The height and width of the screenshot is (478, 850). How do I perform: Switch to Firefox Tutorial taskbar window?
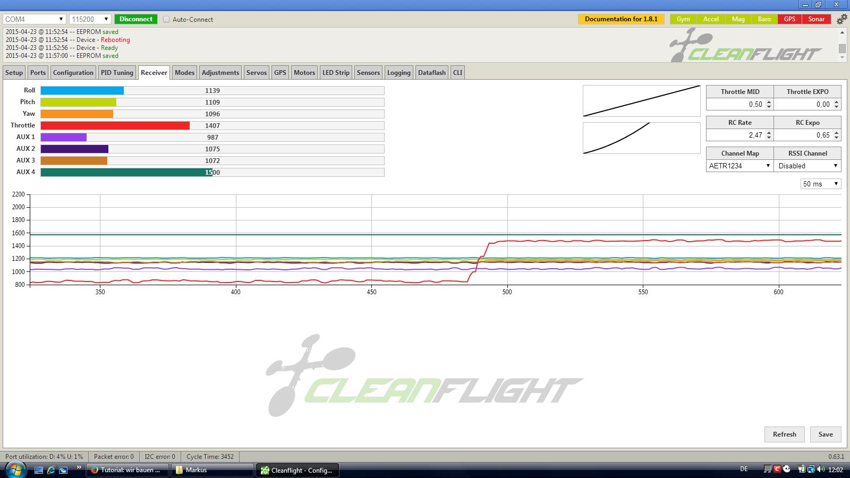coord(128,470)
